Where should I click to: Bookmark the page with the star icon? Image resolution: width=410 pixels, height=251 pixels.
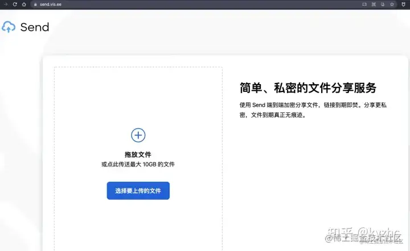tap(392, 4)
